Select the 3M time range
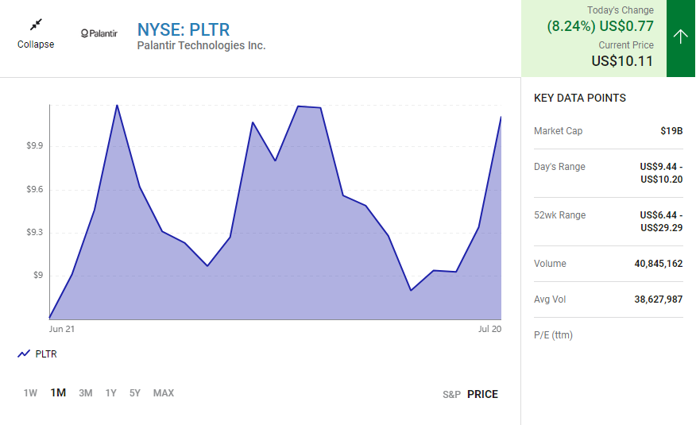696x425 pixels. click(x=86, y=393)
